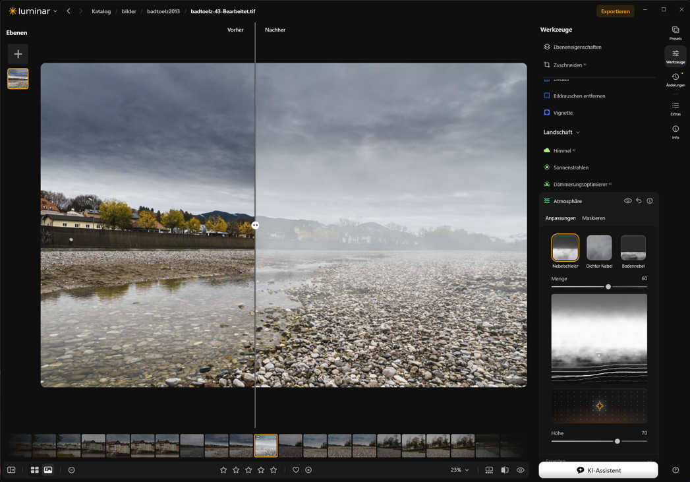This screenshot has height=482, width=690.
Task: Switch to gallery grid view
Action: (35, 470)
